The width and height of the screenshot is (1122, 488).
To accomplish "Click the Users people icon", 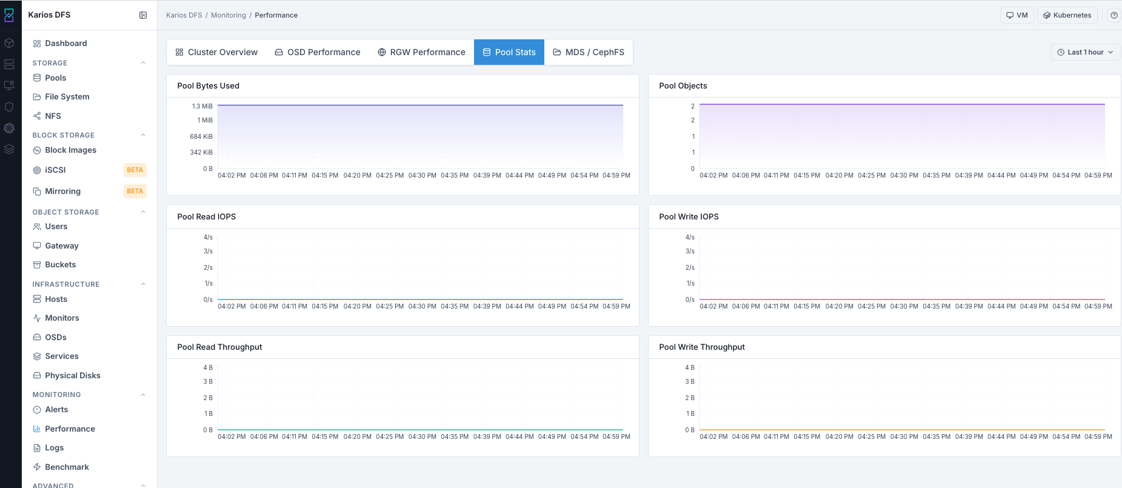I will 37,227.
